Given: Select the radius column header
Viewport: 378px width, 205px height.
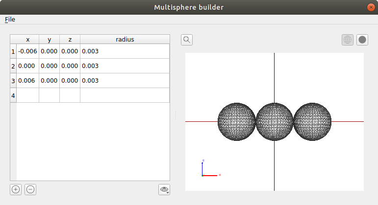Looking at the screenshot, I should pos(125,40).
